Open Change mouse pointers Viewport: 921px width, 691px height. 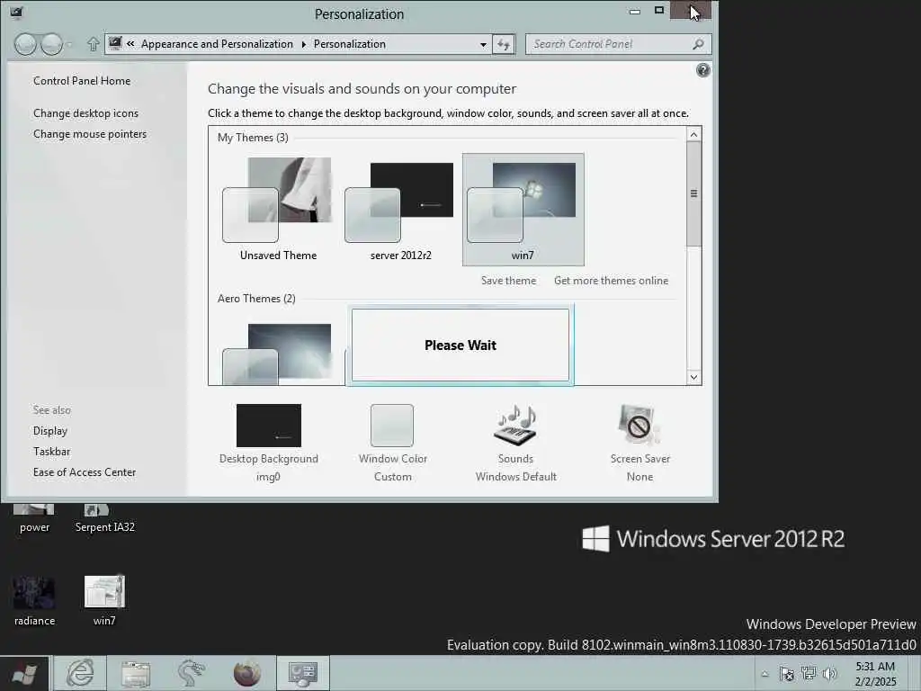click(x=90, y=134)
